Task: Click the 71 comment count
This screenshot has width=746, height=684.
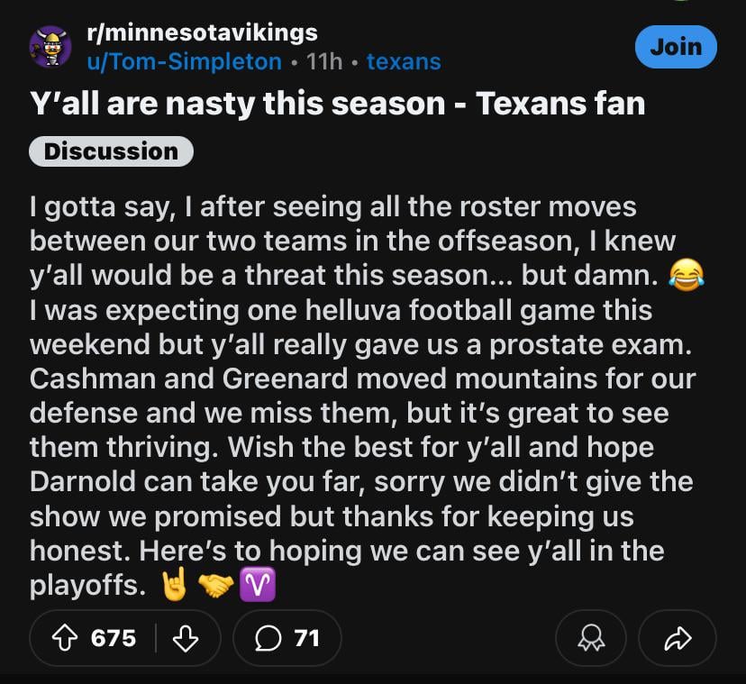Action: point(305,638)
